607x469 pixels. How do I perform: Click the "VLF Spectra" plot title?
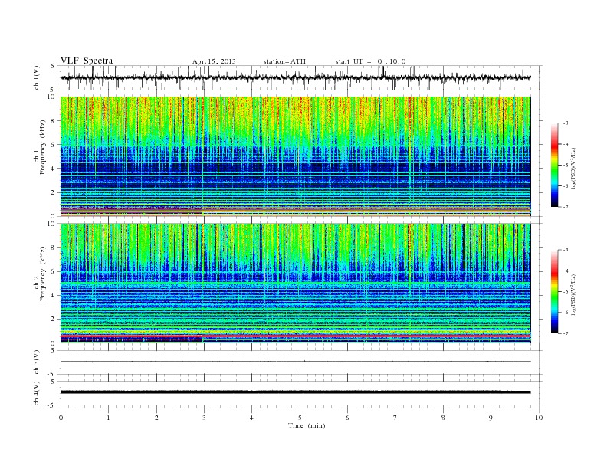pyautogui.click(x=87, y=61)
